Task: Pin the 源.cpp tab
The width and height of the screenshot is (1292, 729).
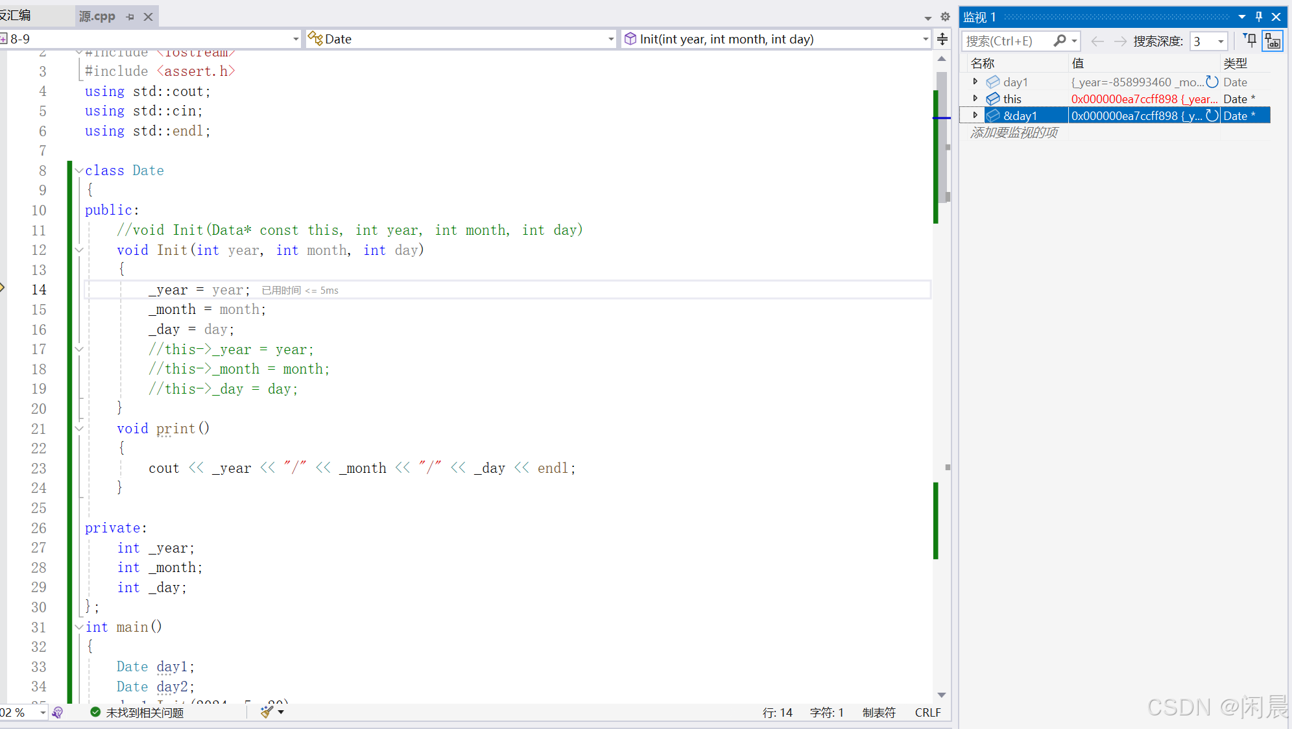Action: pos(130,17)
